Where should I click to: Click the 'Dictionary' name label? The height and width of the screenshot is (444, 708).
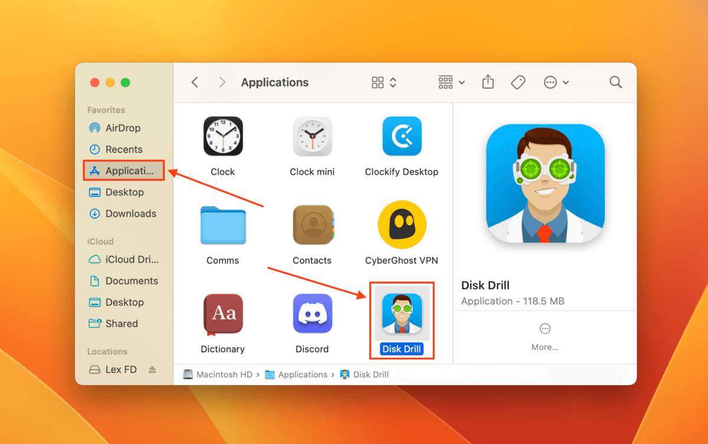pos(222,349)
